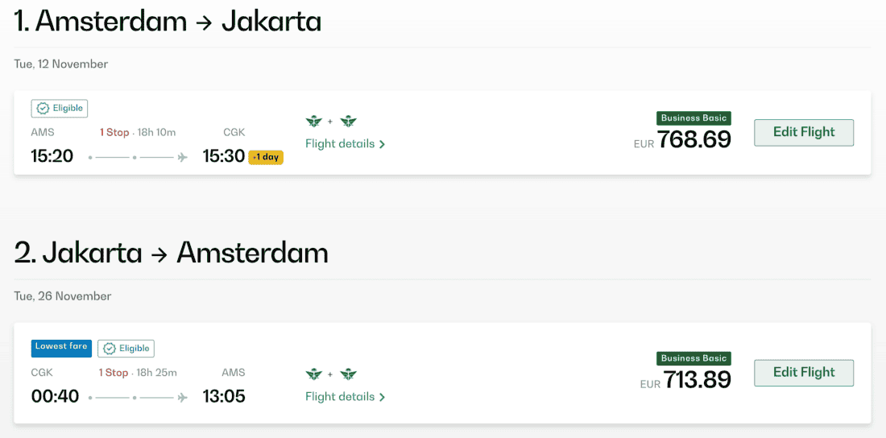Image resolution: width=886 pixels, height=438 pixels.
Task: Select the Business Basic label above 713.89
Action: click(693, 358)
